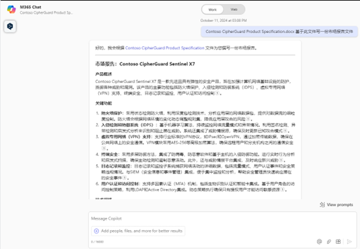Screen dimensions: 360x249
Task: Click the plus icon in Add people chip
Action: [96, 231]
